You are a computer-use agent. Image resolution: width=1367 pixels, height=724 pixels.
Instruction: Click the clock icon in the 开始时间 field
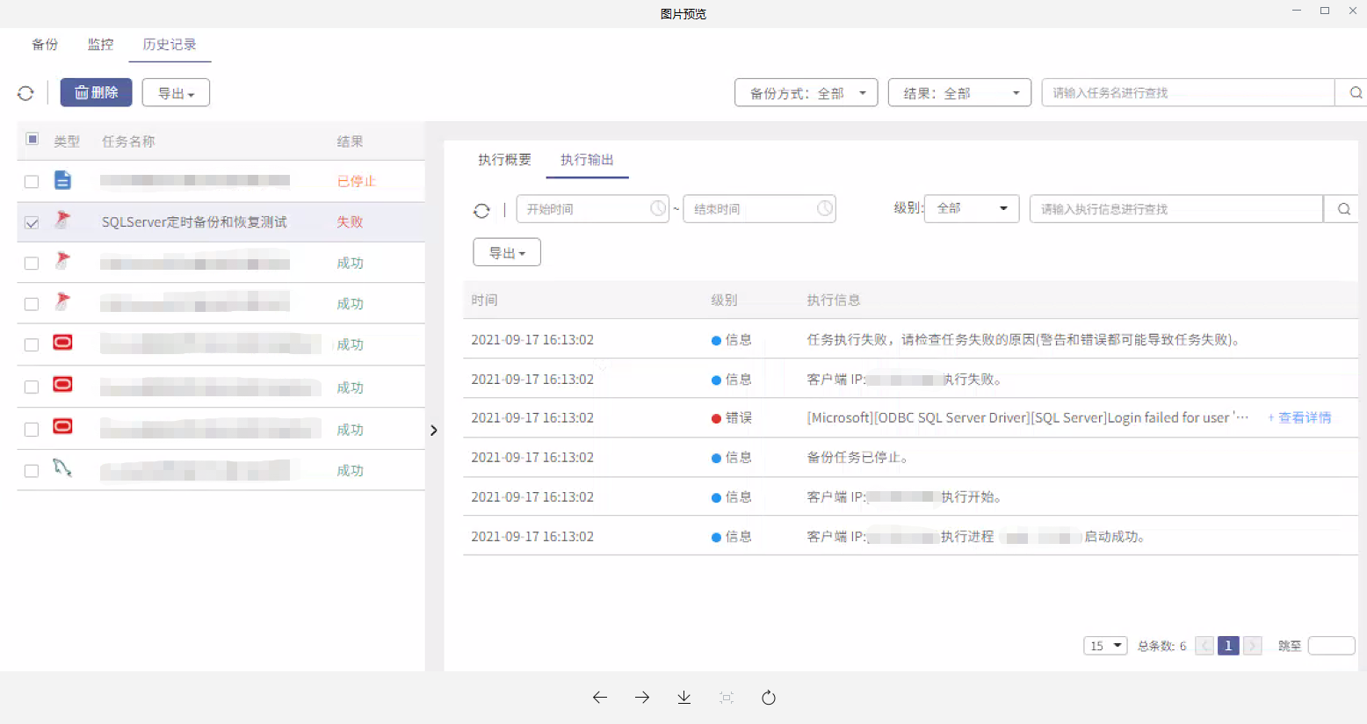coord(658,208)
